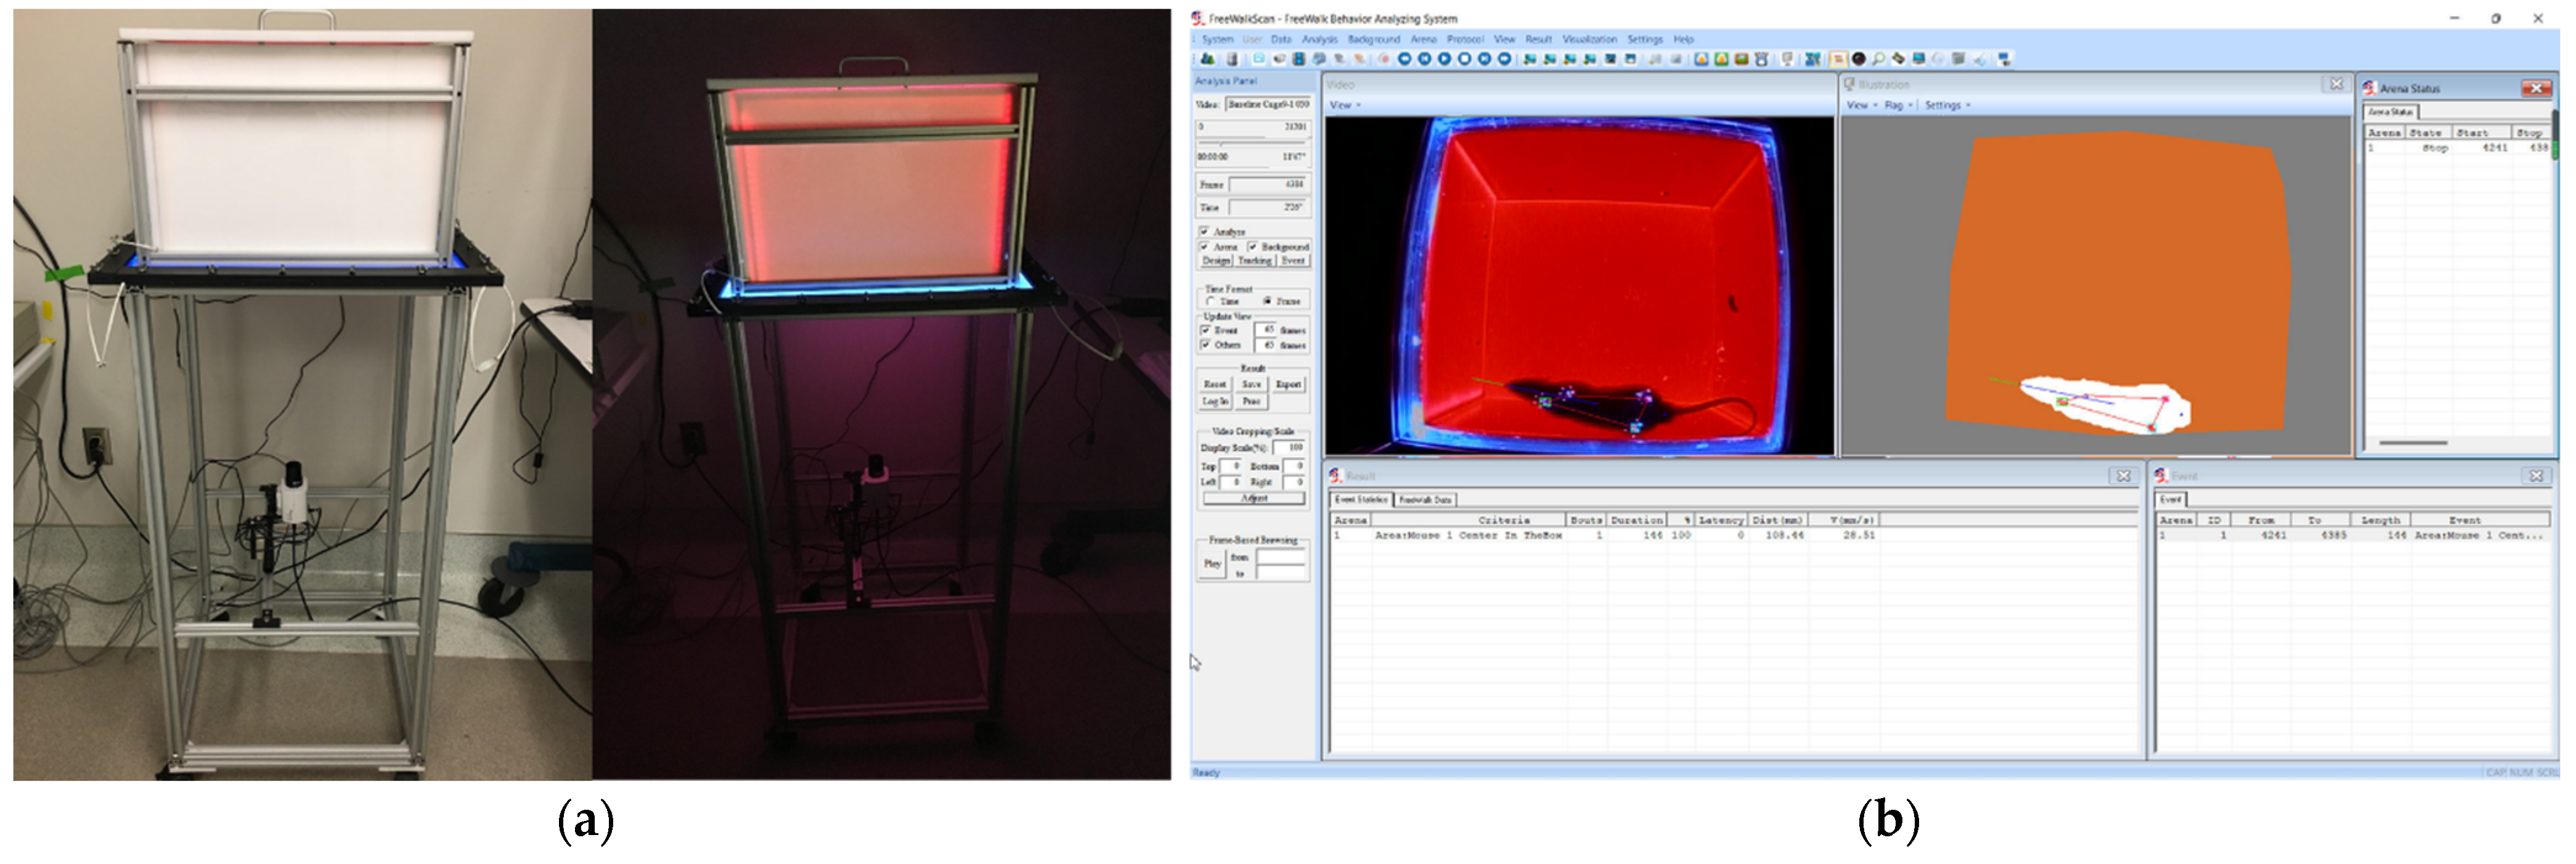The width and height of the screenshot is (2576, 864).
Task: Click the Display Scale input field
Action: click(1289, 448)
